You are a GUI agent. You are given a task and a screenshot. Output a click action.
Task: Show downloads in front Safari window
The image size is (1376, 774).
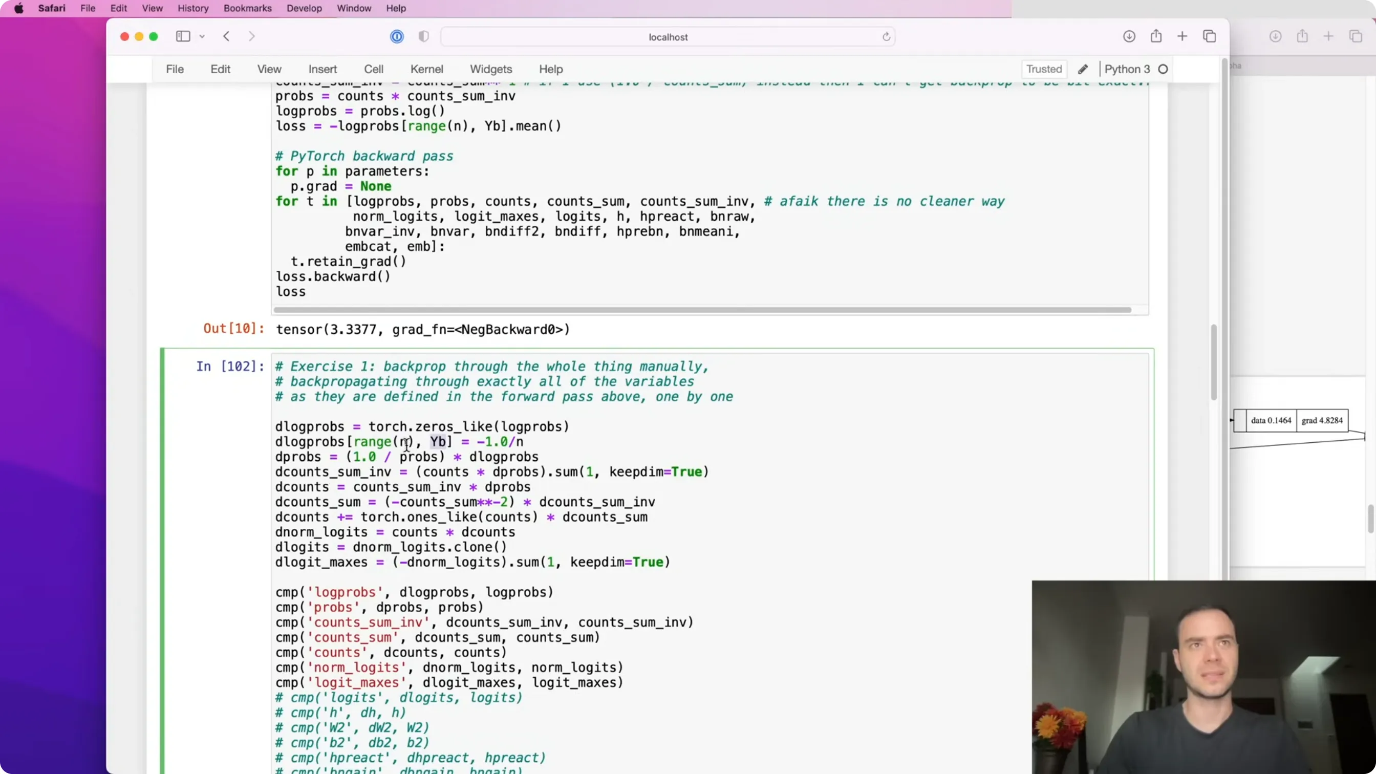[1129, 36]
